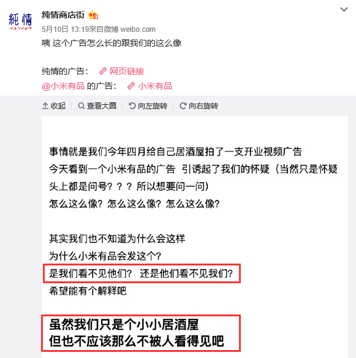Rotate image left with 向左旋转
The image size is (356, 358).
point(153,105)
